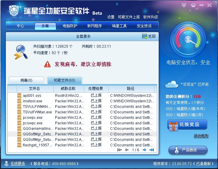
Task: Open the 电脑防护 tab
Action: (x=70, y=26)
